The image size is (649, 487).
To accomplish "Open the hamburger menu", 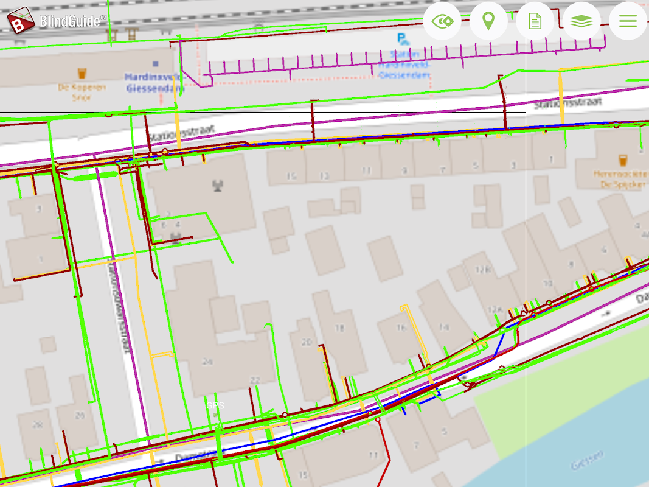I will 628,21.
